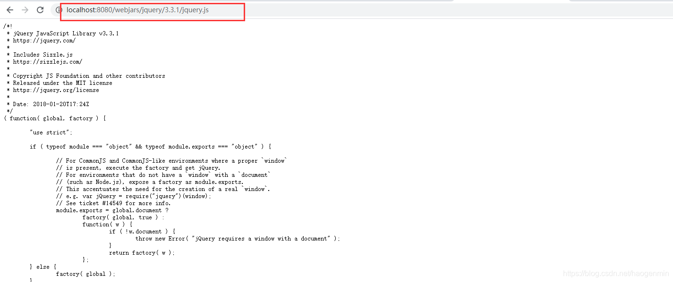Click comment '(such as Node.js), expose a factory'

(x=150, y=182)
